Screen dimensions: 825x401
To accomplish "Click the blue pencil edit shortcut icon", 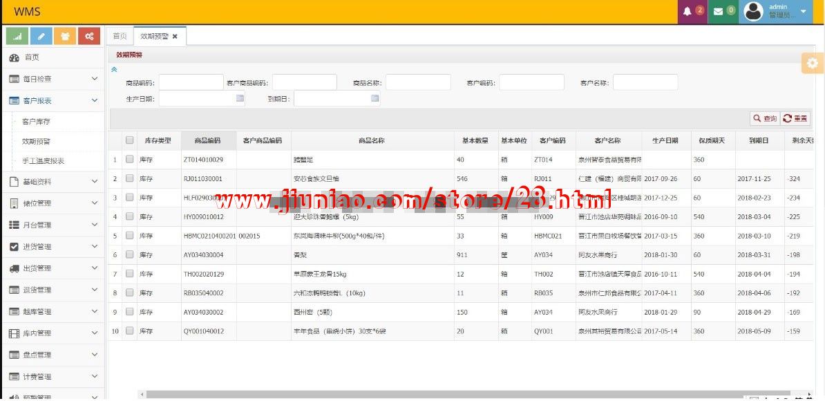I will 41,36.
